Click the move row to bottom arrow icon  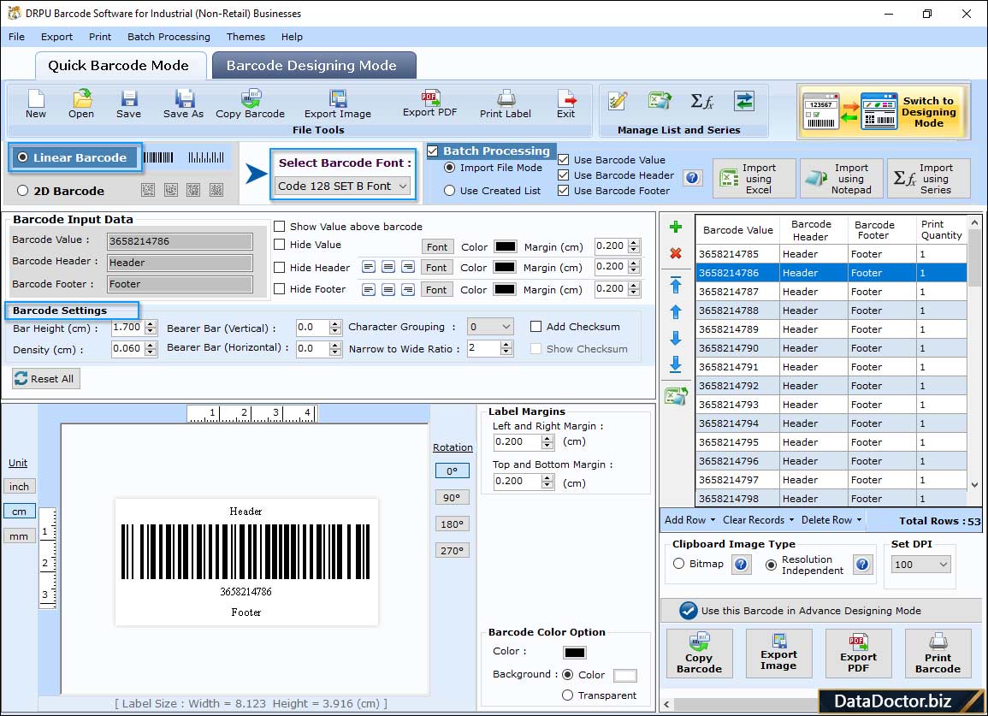pos(676,364)
